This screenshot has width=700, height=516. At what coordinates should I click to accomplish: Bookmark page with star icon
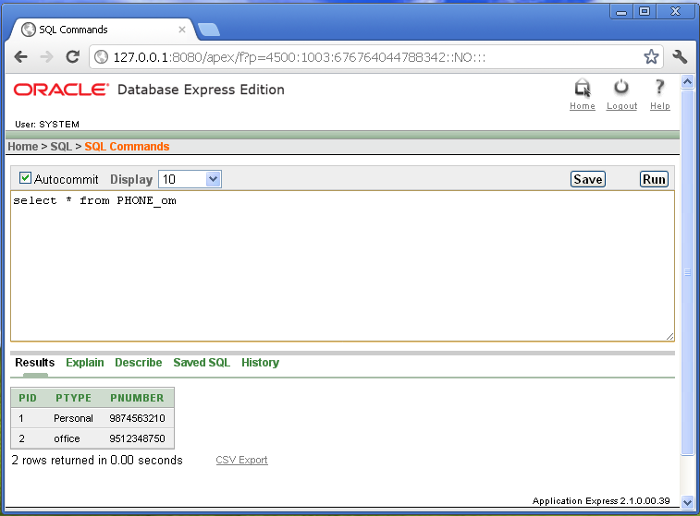pos(651,56)
